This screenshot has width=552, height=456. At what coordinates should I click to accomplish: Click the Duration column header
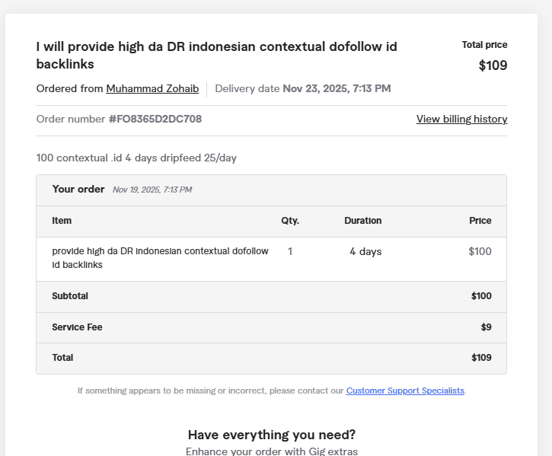point(362,221)
